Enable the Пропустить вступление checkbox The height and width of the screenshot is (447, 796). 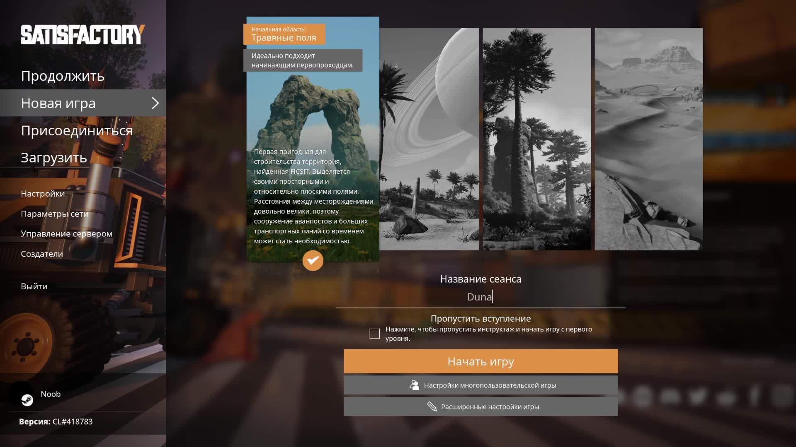click(374, 334)
